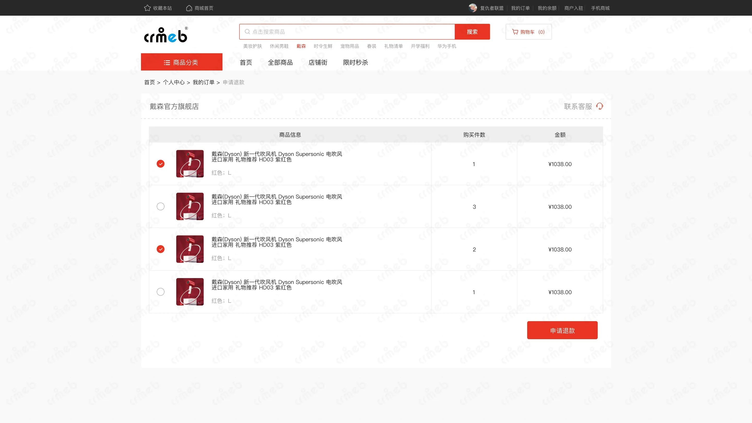The width and height of the screenshot is (752, 423).
Task: Click the product title in the quantity 3 row
Action: pyautogui.click(x=277, y=199)
